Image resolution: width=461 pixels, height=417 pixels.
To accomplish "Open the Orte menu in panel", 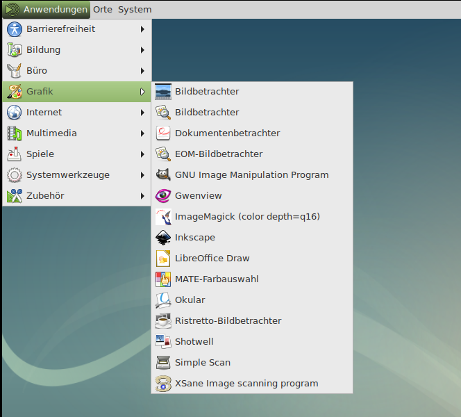I will click(103, 10).
